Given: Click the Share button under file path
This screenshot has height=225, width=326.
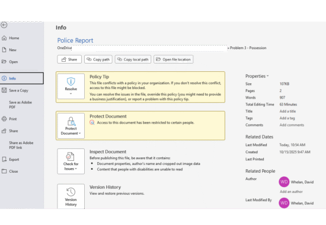Looking at the screenshot, I should (x=69, y=59).
